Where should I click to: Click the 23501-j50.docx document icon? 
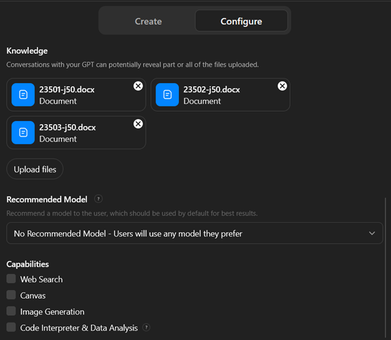point(23,95)
